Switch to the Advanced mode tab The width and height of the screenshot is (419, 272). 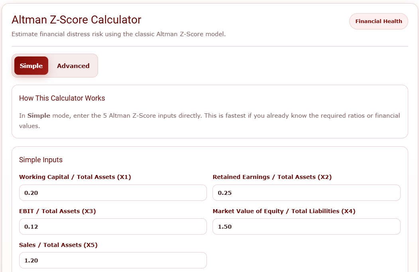pos(73,66)
